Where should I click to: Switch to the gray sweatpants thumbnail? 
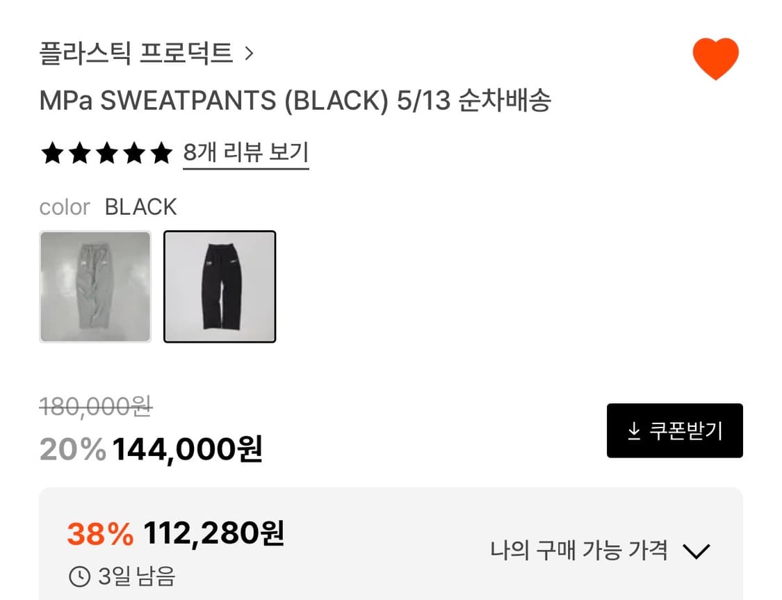coord(95,286)
